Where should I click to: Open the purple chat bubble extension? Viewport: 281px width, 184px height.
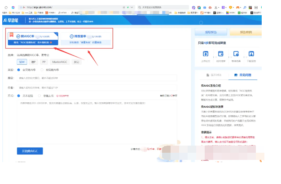click(x=193, y=8)
